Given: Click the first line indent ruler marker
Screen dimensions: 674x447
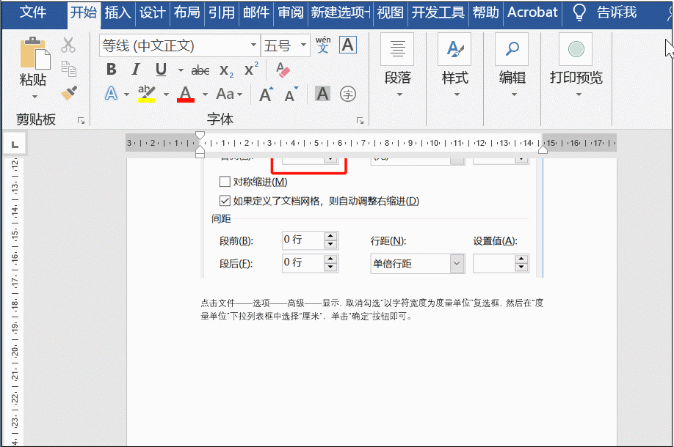Looking at the screenshot, I should (200, 136).
